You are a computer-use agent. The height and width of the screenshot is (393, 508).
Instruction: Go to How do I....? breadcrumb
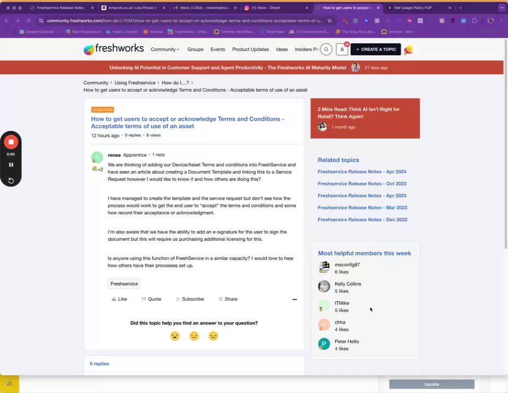(175, 83)
